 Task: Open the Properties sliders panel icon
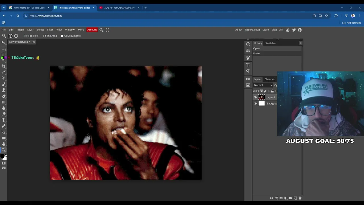tap(248, 50)
